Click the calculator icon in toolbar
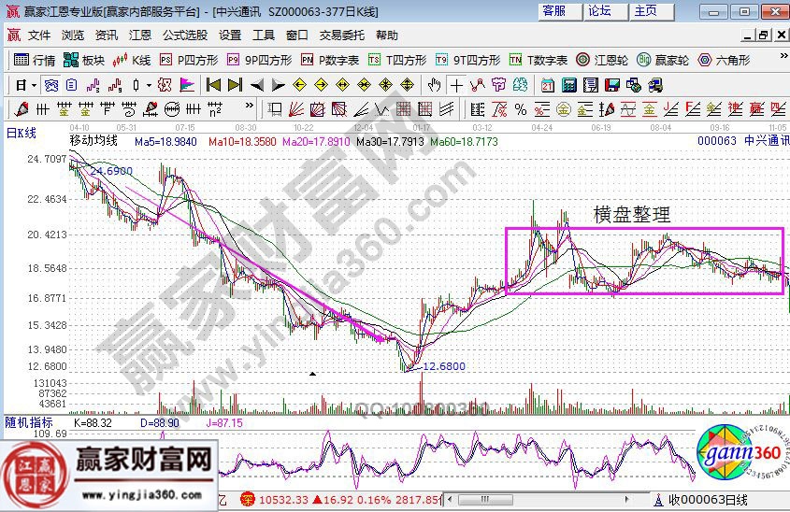Screen dimensions: 790x512 point(567,85)
